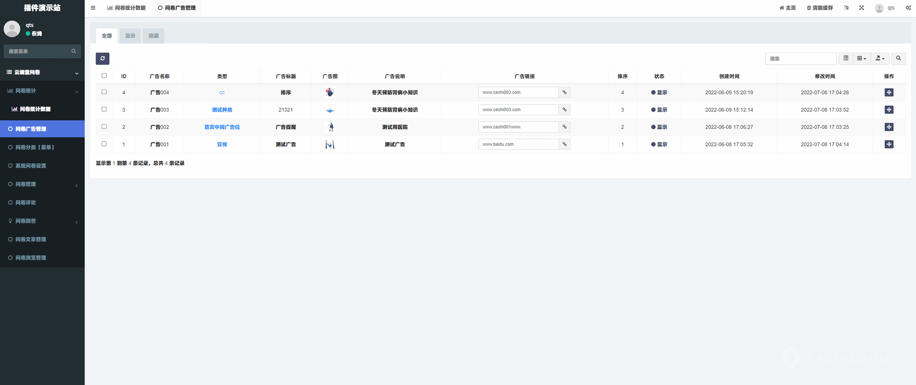
Task: Check the select-all checkbox in header
Action: [x=104, y=76]
